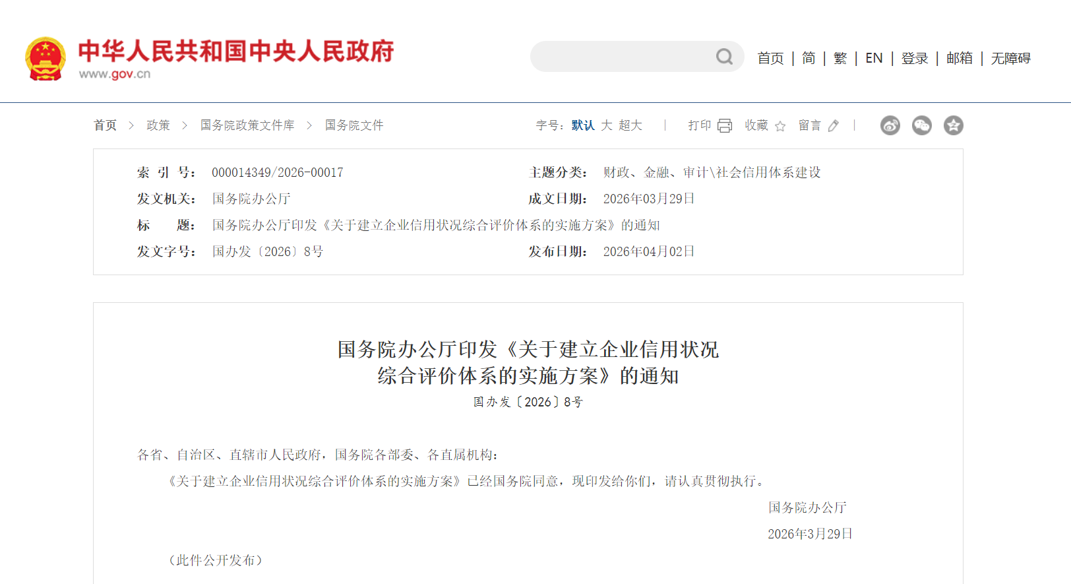Open 首页 in the top navigation
The image size is (1071, 584).
pyautogui.click(x=770, y=58)
